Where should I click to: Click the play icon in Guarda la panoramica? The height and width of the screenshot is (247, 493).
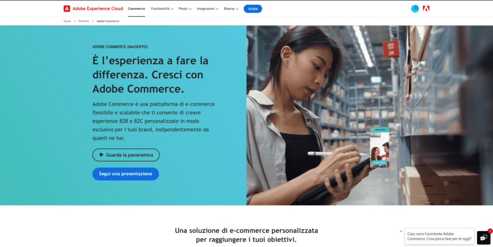coord(102,155)
